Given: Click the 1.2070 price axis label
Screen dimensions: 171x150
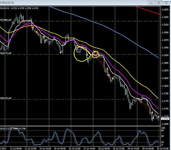Looking at the screenshot, I should 165,10.
